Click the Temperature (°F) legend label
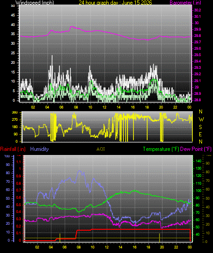213x253 pixels. click(x=161, y=149)
